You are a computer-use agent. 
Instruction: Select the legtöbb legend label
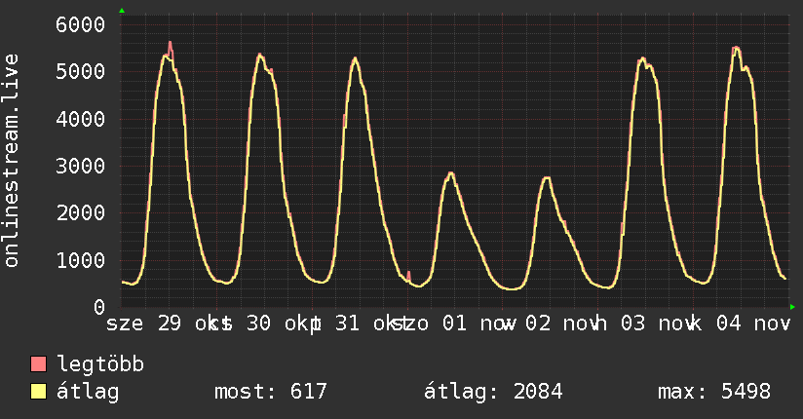[x=100, y=364]
